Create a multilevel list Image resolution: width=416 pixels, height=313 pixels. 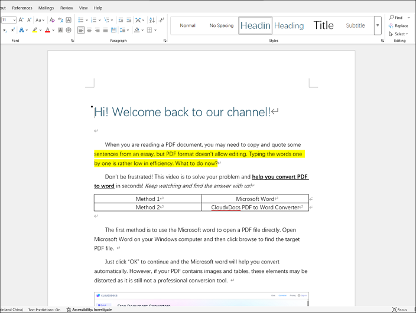point(106,20)
